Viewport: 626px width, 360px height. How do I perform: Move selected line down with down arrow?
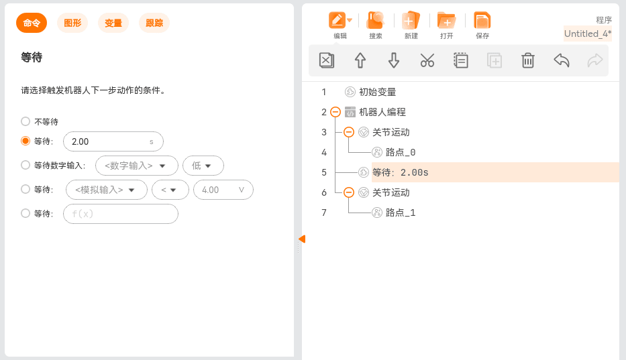[x=394, y=60]
